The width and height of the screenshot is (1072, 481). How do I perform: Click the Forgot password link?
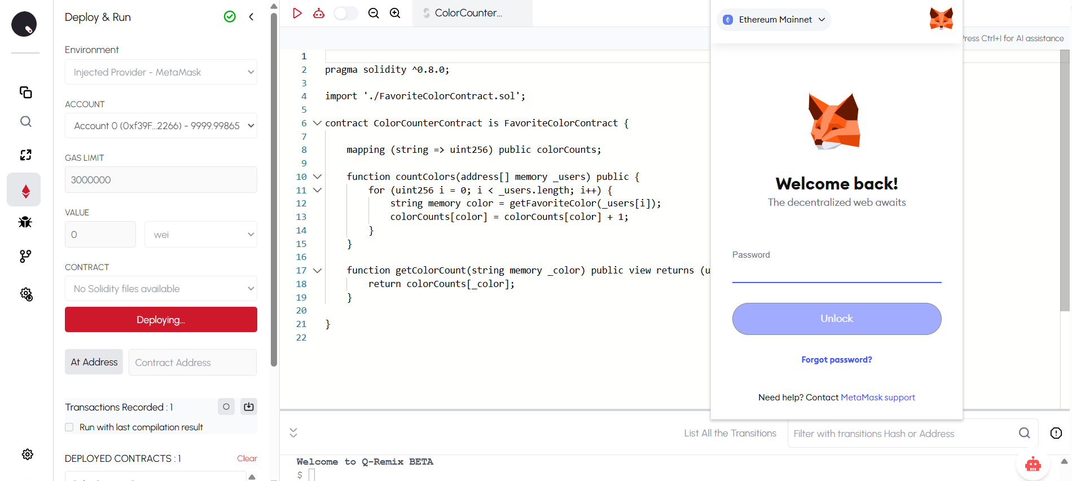[836, 360]
